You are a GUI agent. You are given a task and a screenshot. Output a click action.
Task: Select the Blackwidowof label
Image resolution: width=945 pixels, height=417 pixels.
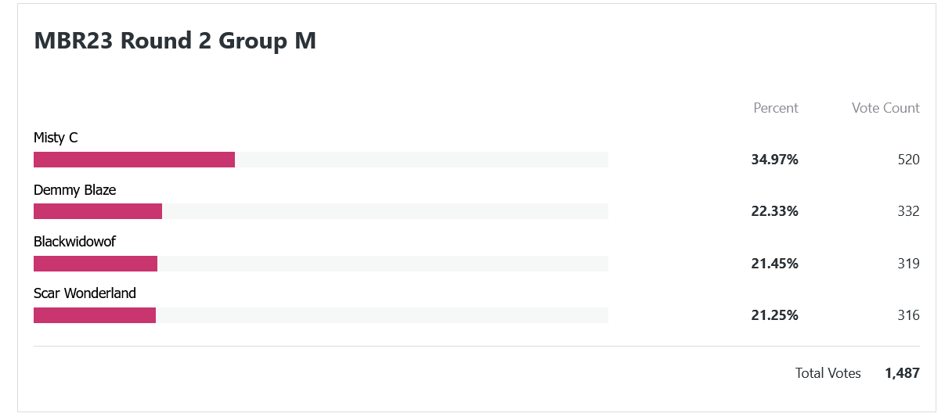pyautogui.click(x=74, y=242)
